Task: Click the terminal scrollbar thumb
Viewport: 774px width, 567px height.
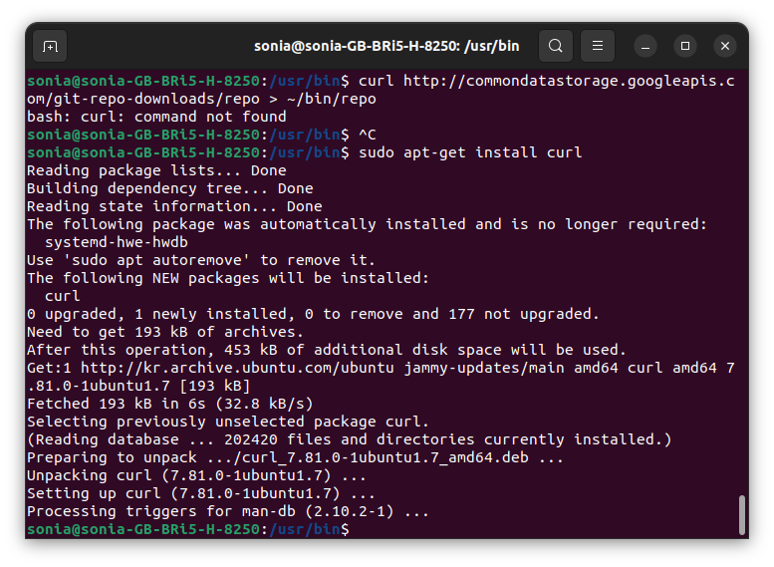Action: 741,514
